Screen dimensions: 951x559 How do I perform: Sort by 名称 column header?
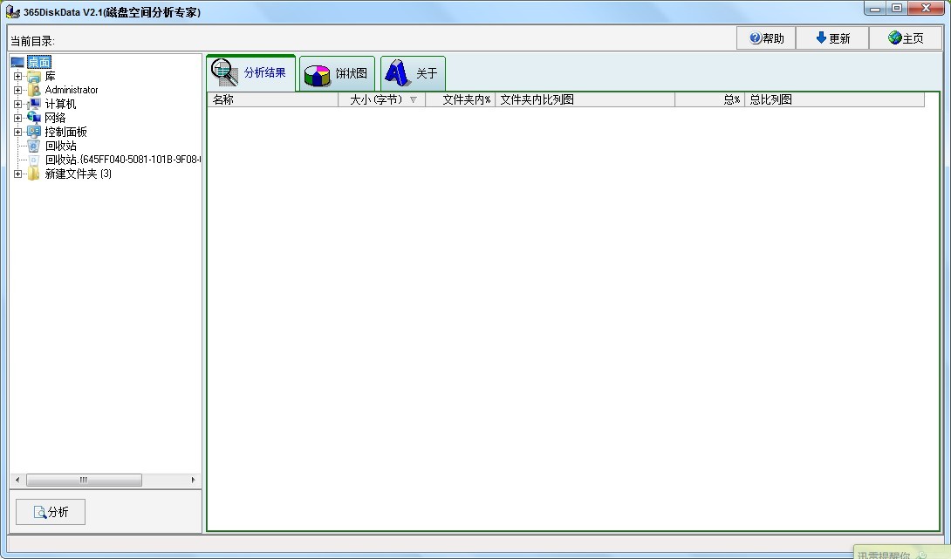tap(272, 99)
